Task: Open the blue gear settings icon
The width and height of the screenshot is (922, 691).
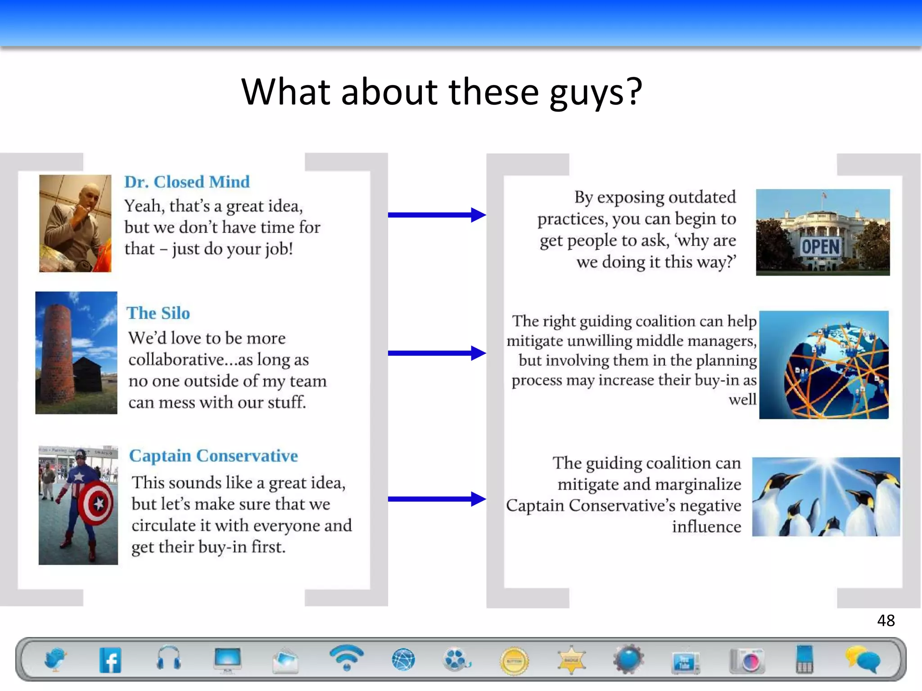Action: pyautogui.click(x=628, y=659)
